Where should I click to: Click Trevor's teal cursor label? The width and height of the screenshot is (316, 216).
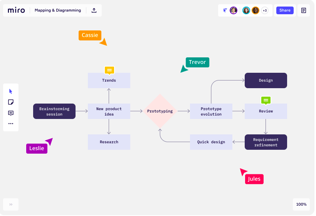(x=198, y=63)
